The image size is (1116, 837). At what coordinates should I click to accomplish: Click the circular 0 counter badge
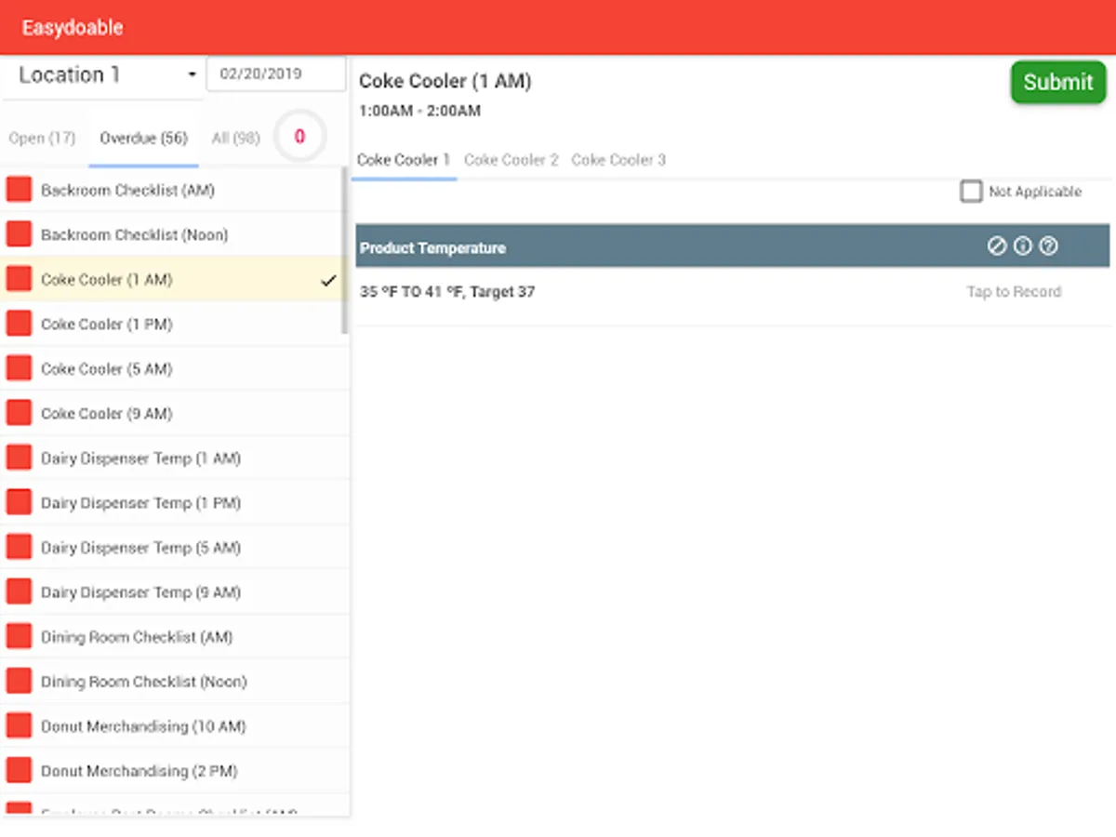299,137
